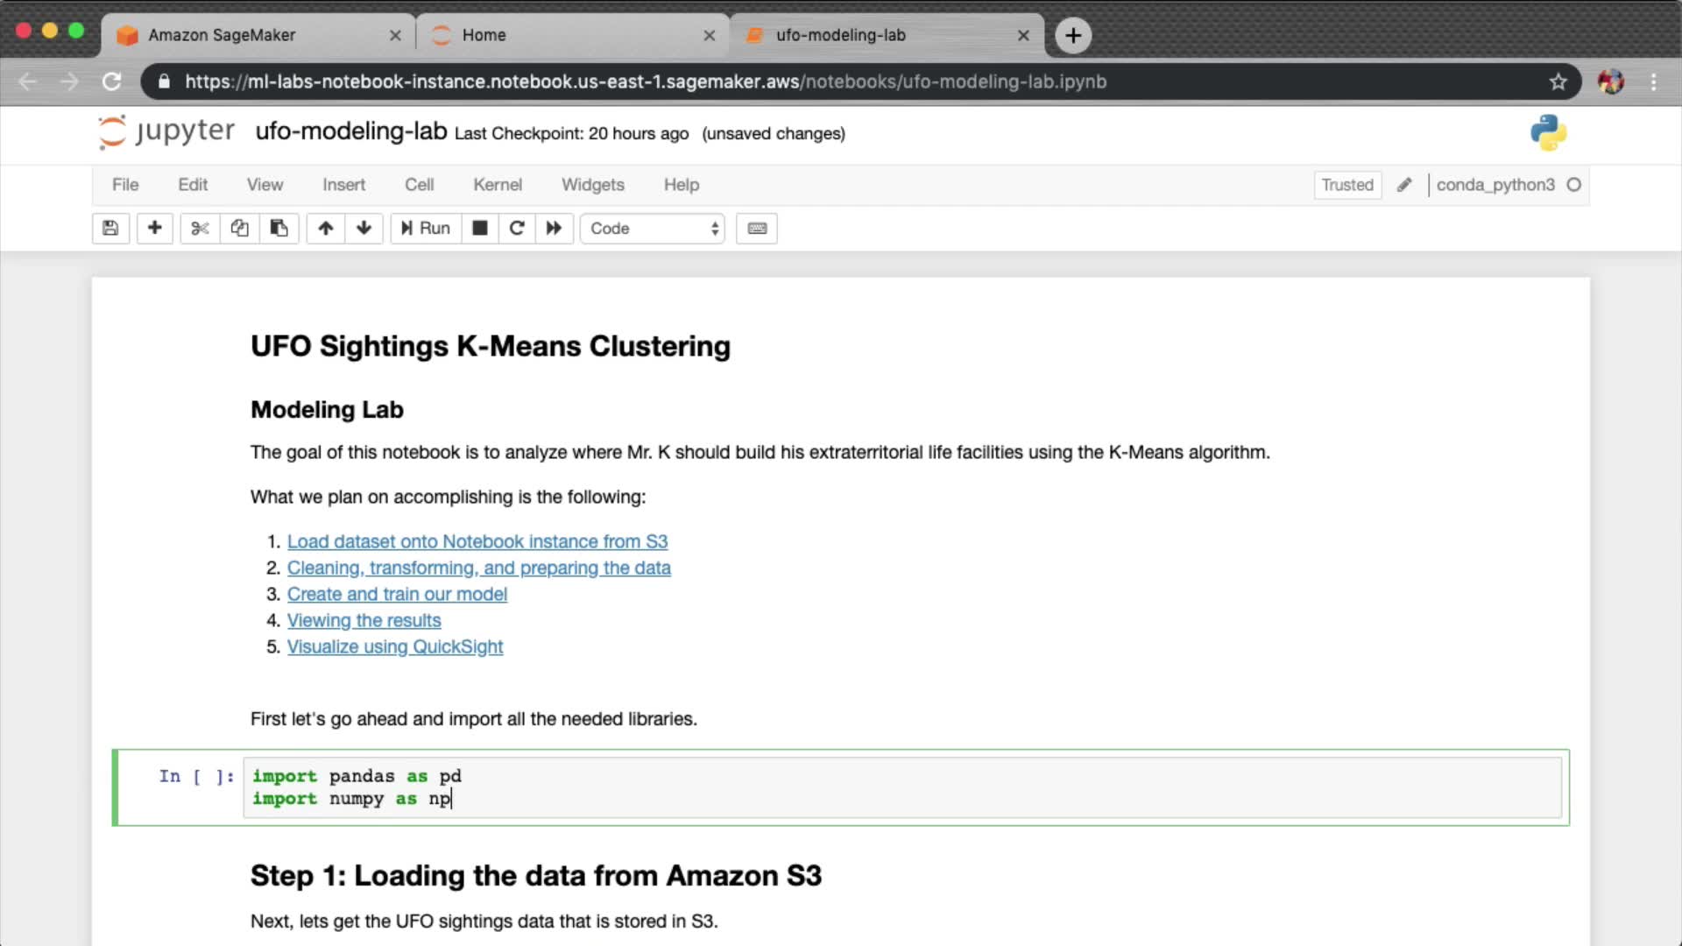The image size is (1682, 946).
Task: Restart the kernel circular arrow icon
Action: [x=517, y=229]
